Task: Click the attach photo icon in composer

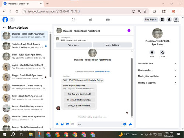Action: click(x=62, y=124)
